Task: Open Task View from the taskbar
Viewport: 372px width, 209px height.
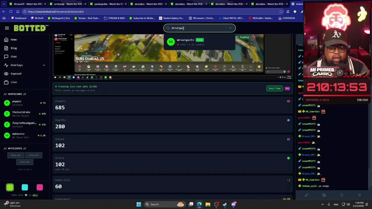Action: click(x=191, y=204)
